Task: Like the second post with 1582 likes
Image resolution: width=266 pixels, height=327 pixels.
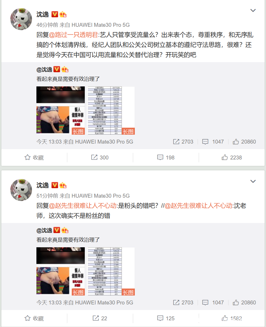Action: point(232,318)
